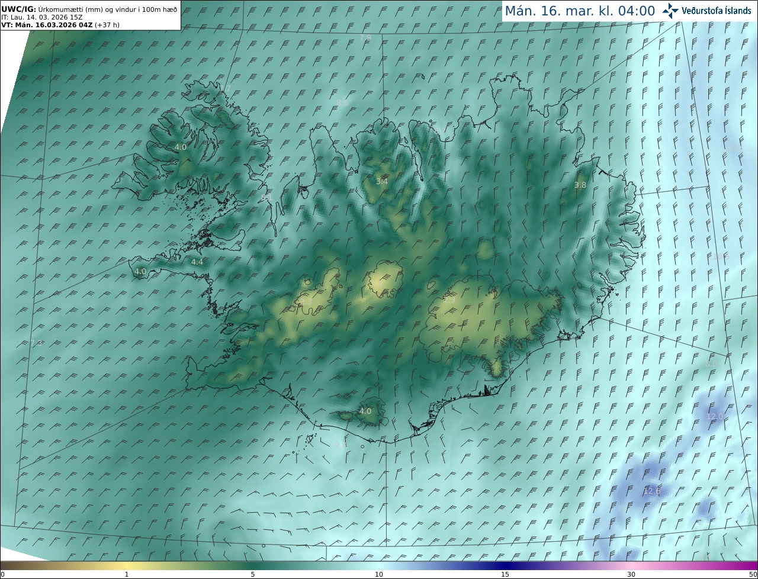This screenshot has height=579, width=758.
Task: Click the '5' tick on the color scale
Action: coord(253,574)
